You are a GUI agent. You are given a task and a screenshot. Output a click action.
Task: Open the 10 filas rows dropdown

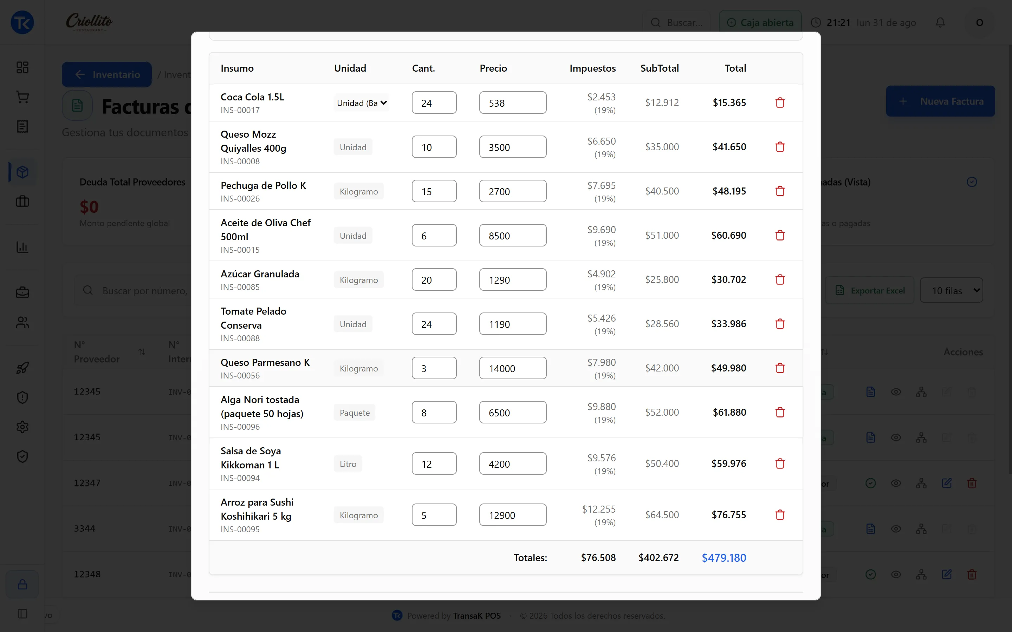pos(951,290)
